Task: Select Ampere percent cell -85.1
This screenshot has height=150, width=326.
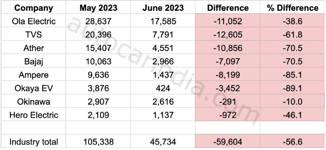Action: (292, 75)
